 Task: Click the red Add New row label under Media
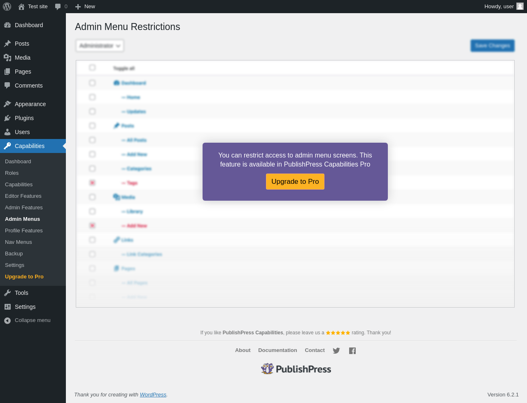pos(134,226)
